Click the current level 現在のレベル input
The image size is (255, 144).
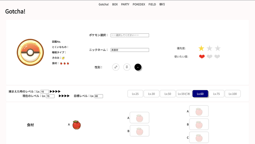tap(50, 96)
